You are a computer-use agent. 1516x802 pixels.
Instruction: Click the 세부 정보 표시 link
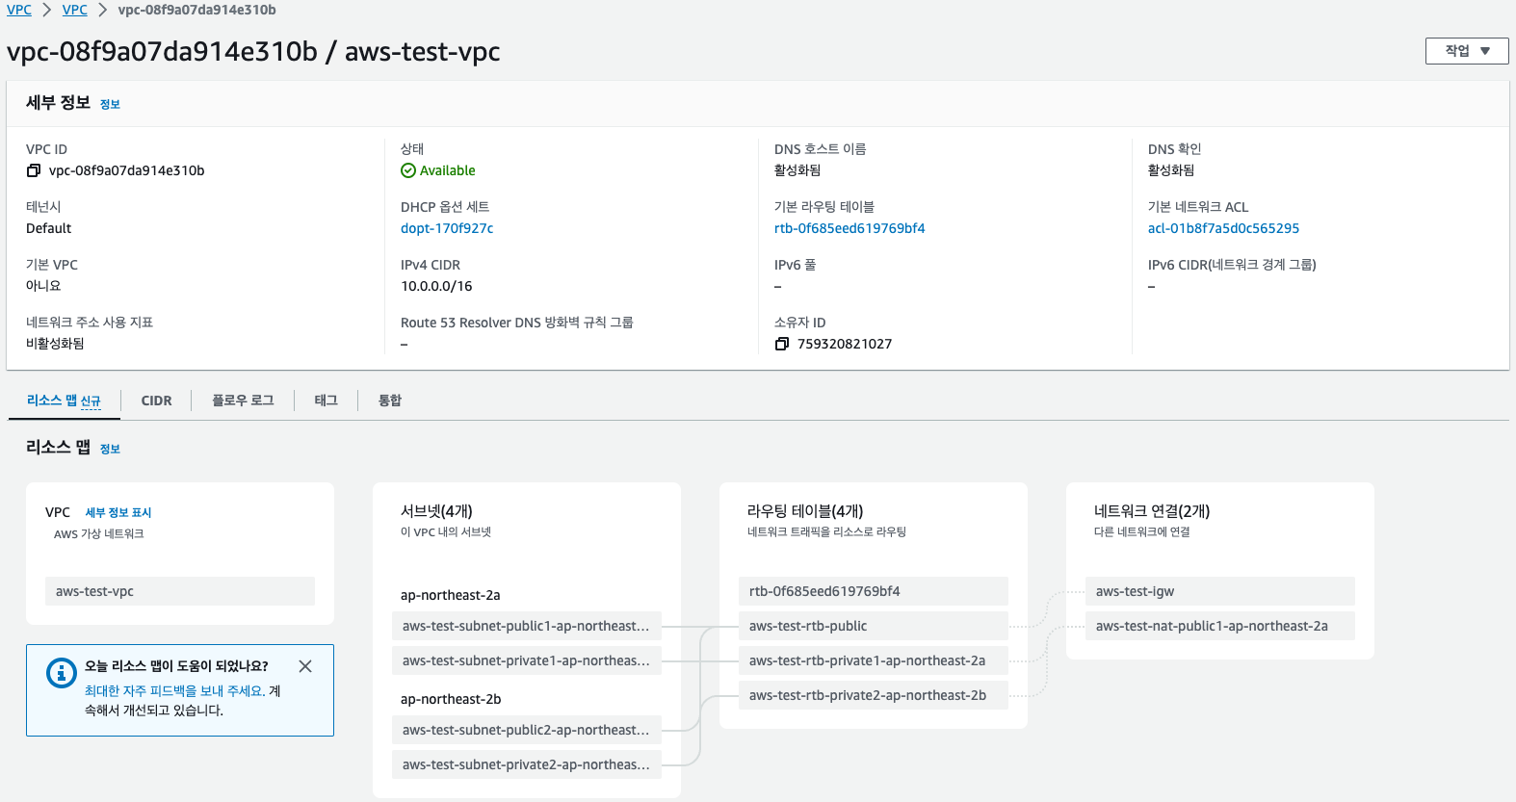tap(118, 513)
